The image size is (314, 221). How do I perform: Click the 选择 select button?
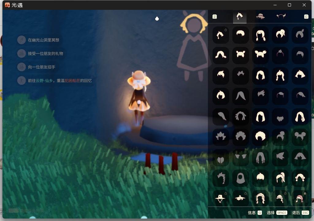tap(277, 213)
